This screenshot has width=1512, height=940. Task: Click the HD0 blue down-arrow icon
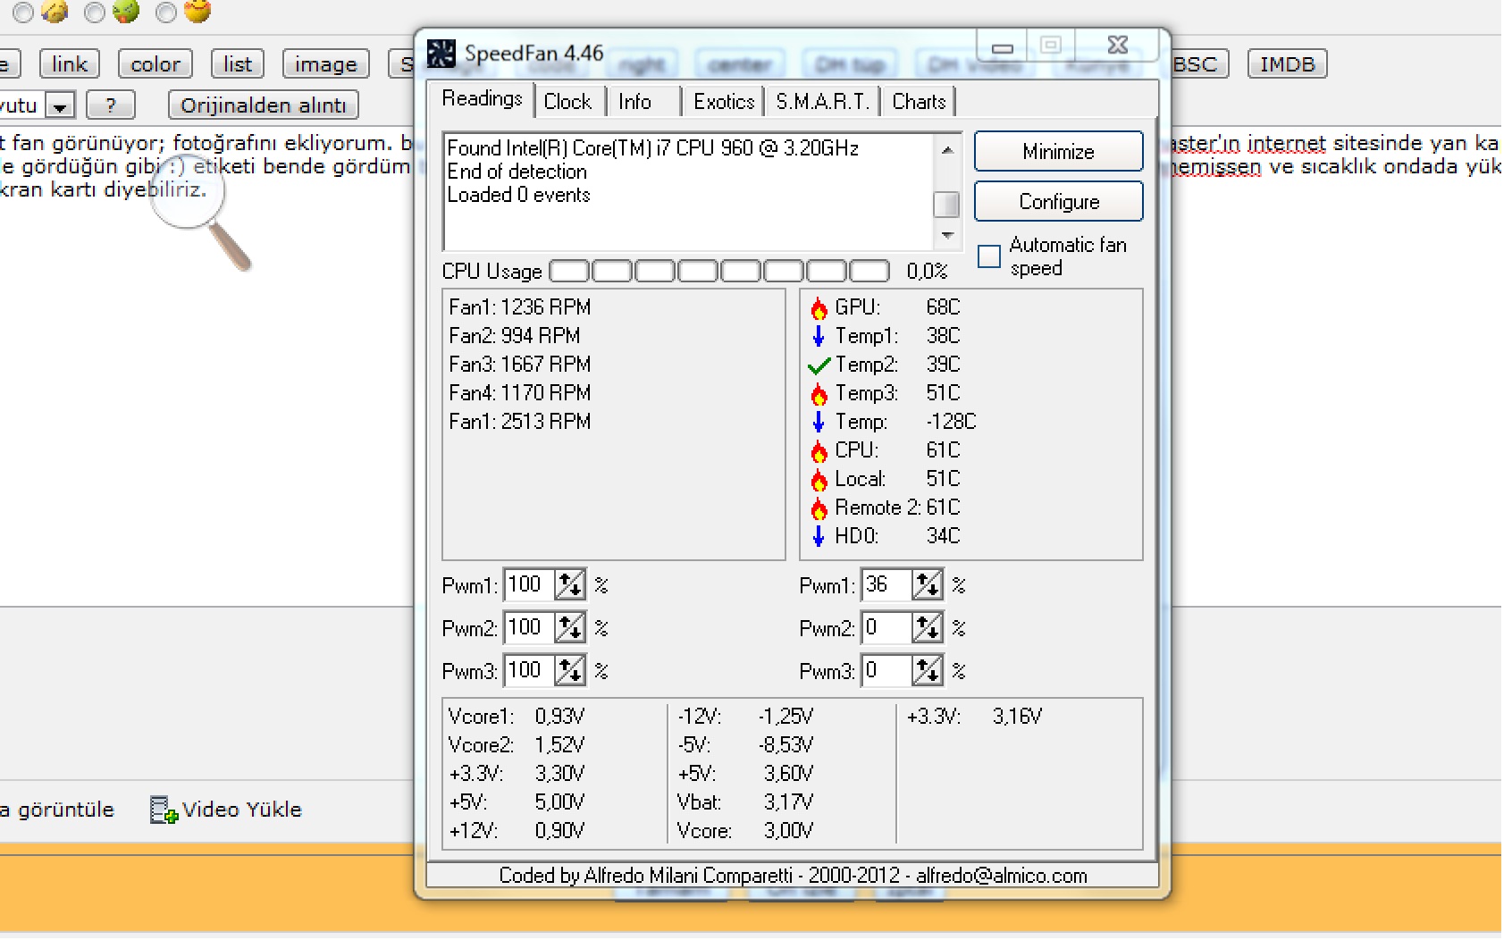[x=818, y=536]
